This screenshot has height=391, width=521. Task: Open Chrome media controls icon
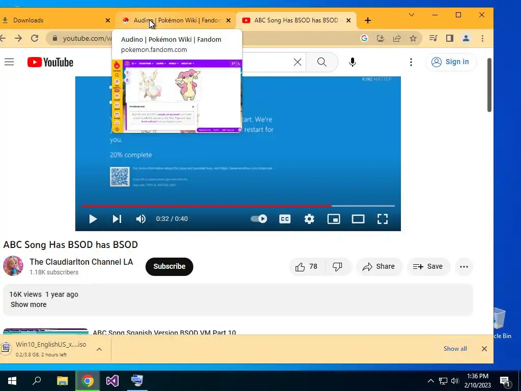[433, 38]
